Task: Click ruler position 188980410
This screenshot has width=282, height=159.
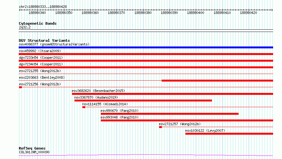Action: (x=222, y=13)
